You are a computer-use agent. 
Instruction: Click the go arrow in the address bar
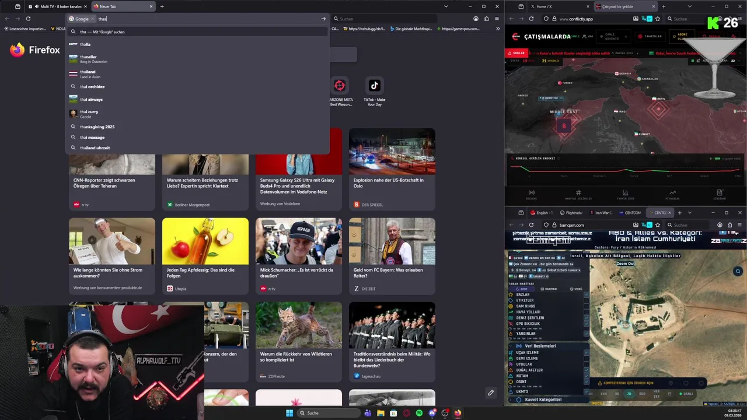click(x=323, y=19)
